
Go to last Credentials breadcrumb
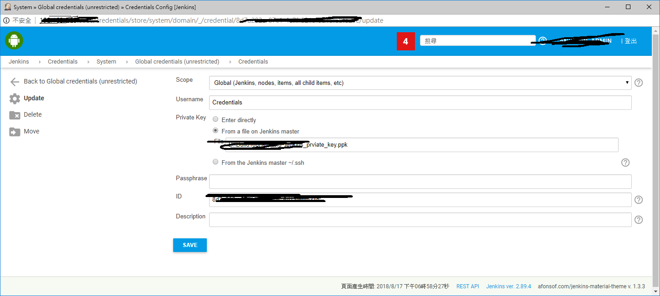[253, 62]
